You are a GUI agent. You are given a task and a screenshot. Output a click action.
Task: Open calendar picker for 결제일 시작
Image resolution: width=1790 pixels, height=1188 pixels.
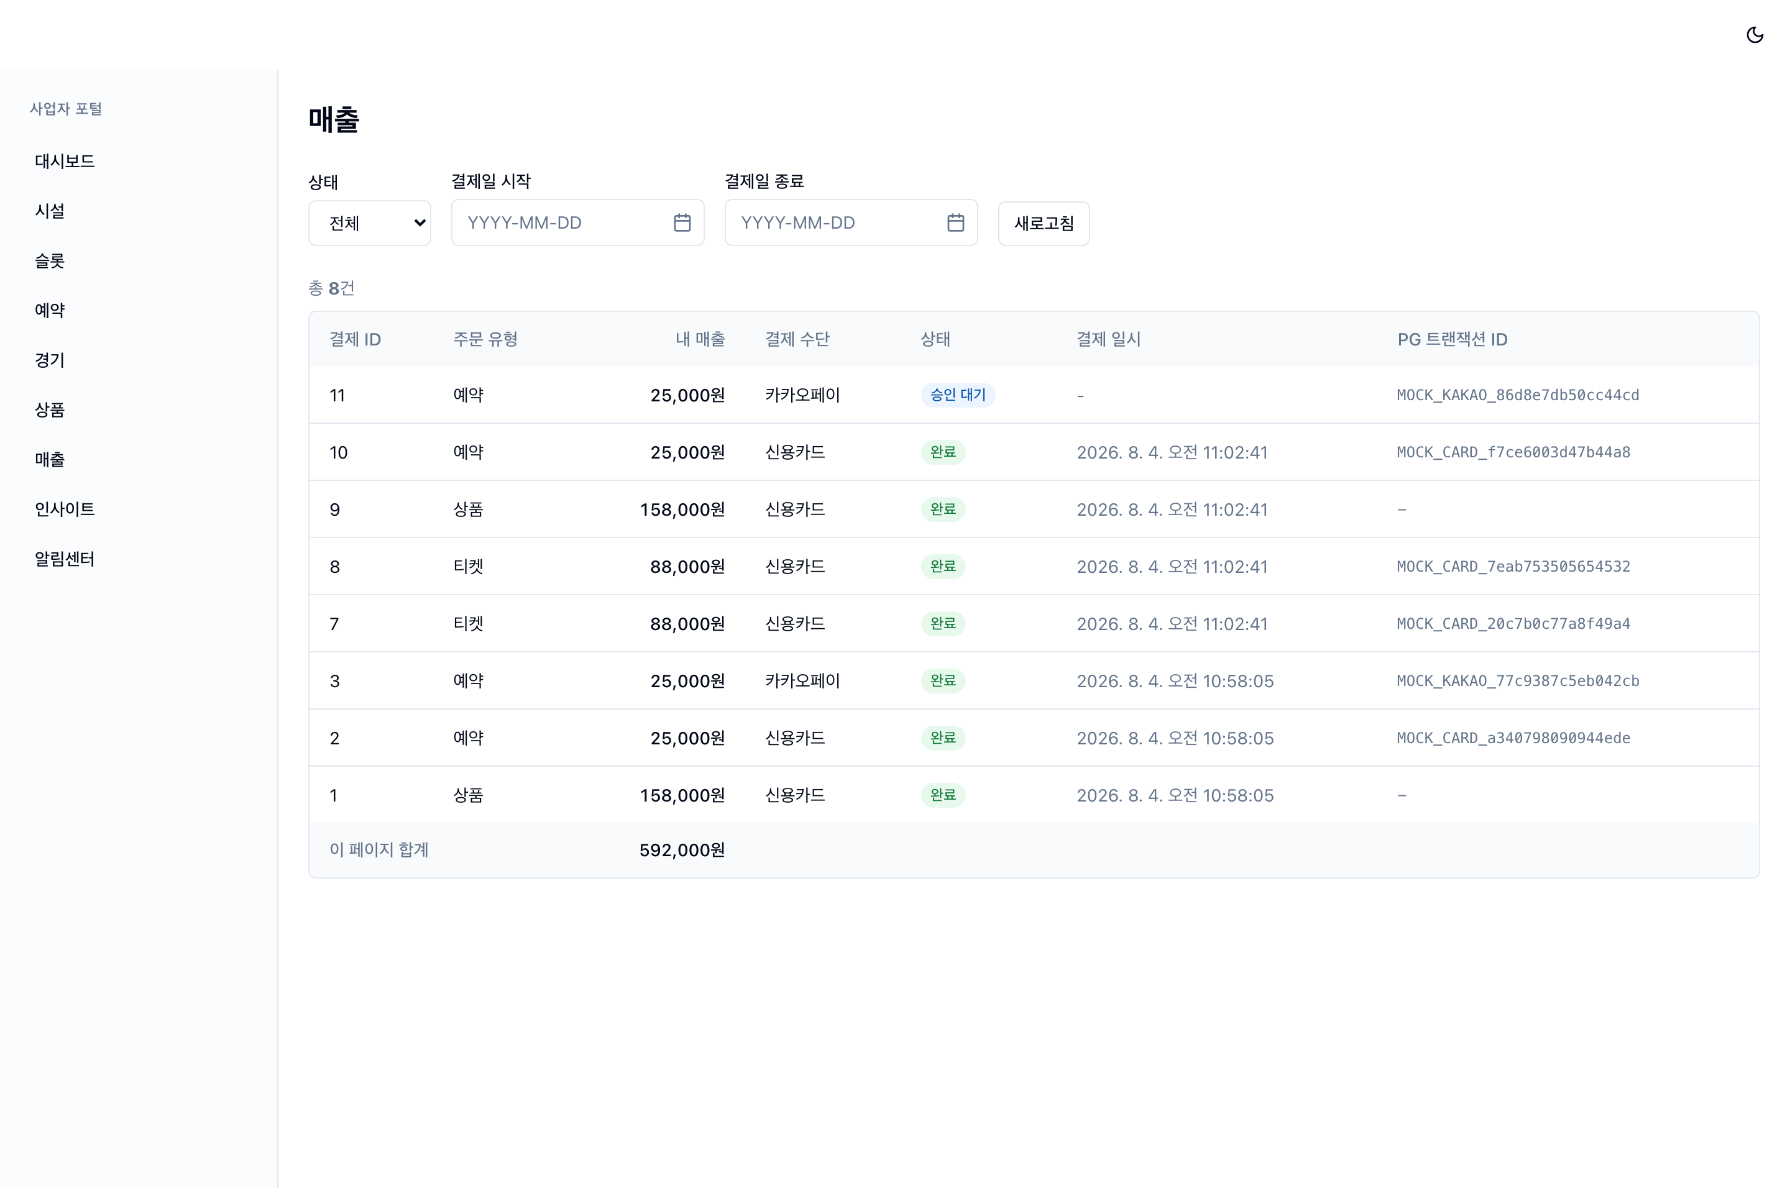click(682, 222)
